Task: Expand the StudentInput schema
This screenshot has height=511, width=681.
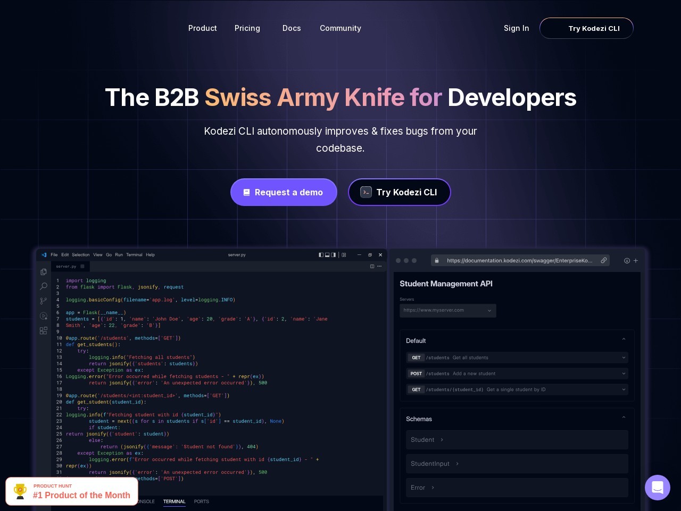Action: point(517,464)
